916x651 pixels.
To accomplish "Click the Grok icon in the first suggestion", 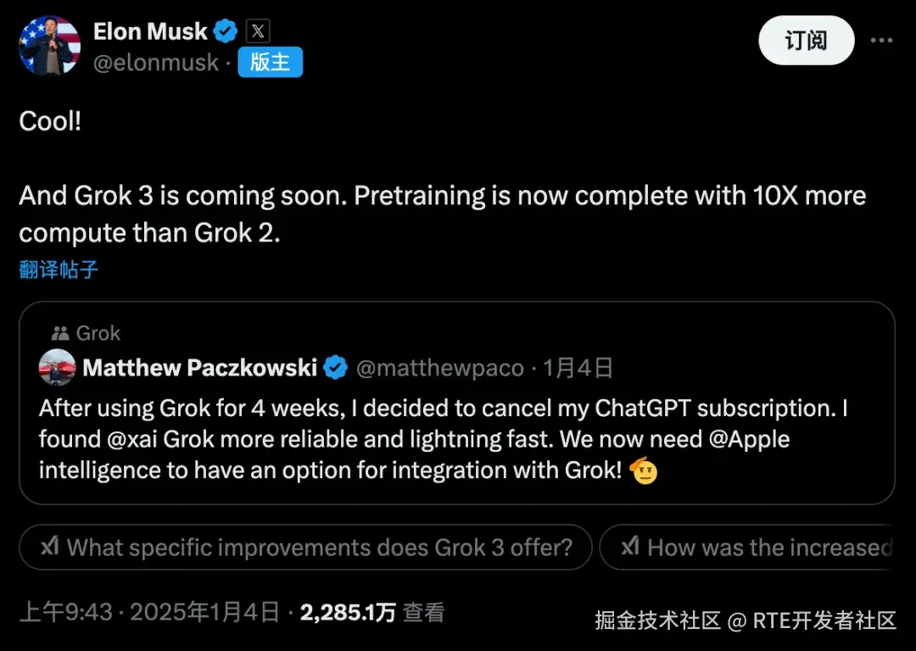I will tap(50, 548).
